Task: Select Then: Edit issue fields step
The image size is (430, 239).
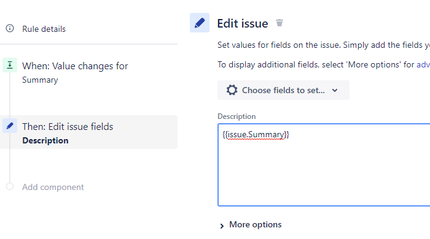Action: [89, 132]
